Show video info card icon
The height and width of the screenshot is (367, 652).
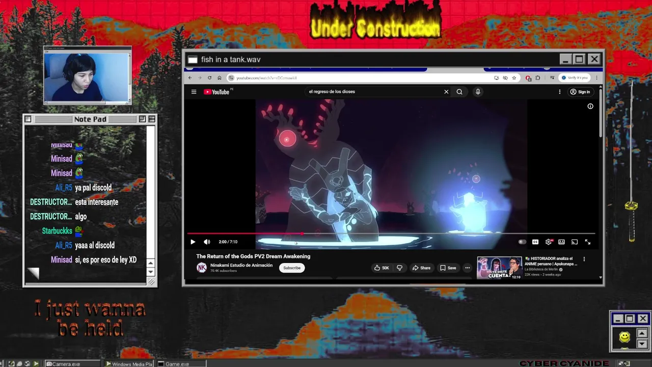coord(590,106)
